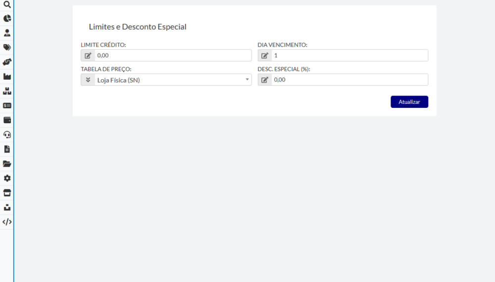Open the Tabela de Preço dropdown
The height and width of the screenshot is (282, 495).
coord(172,80)
